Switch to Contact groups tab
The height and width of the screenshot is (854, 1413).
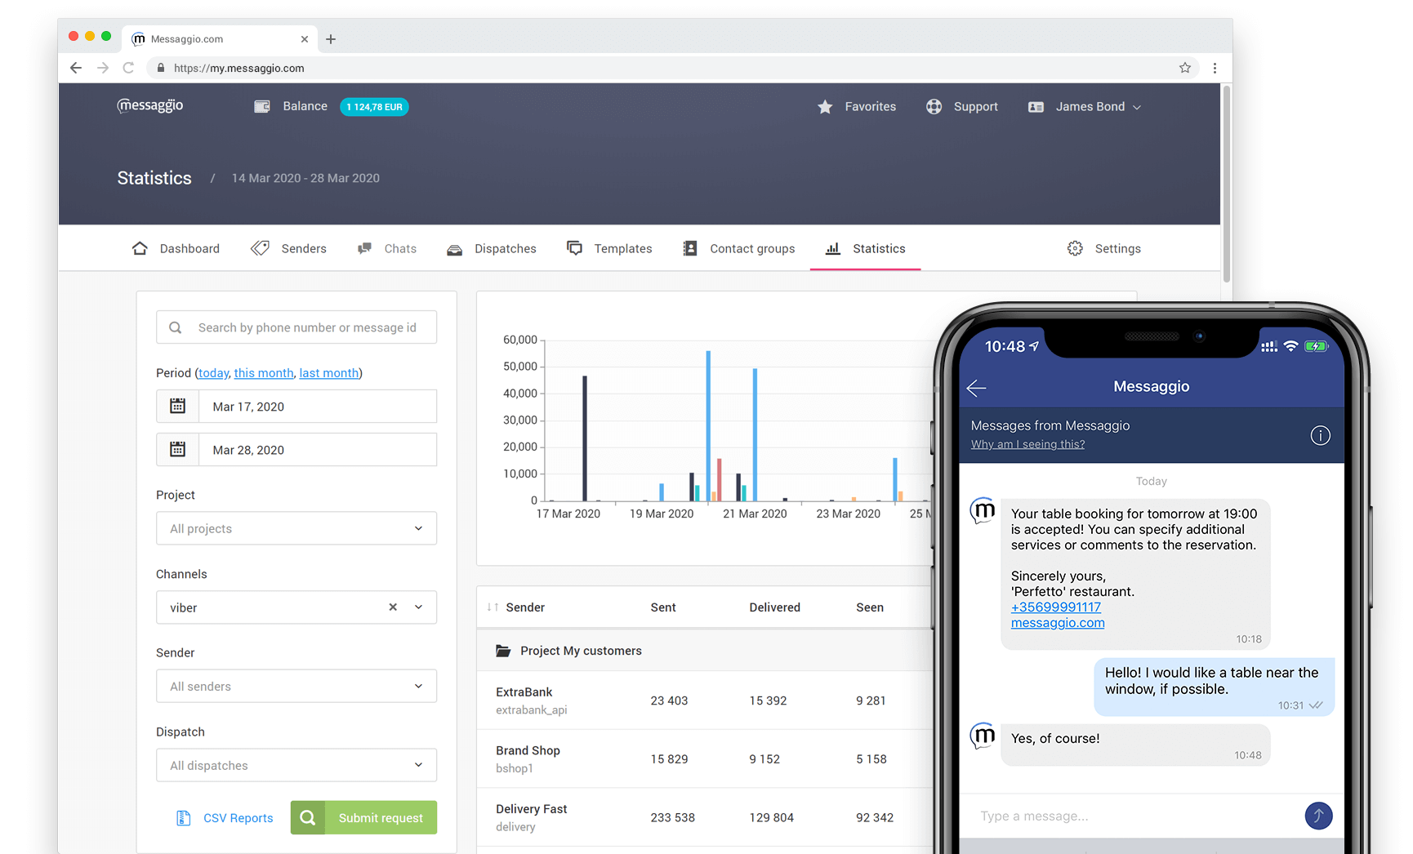pyautogui.click(x=739, y=248)
